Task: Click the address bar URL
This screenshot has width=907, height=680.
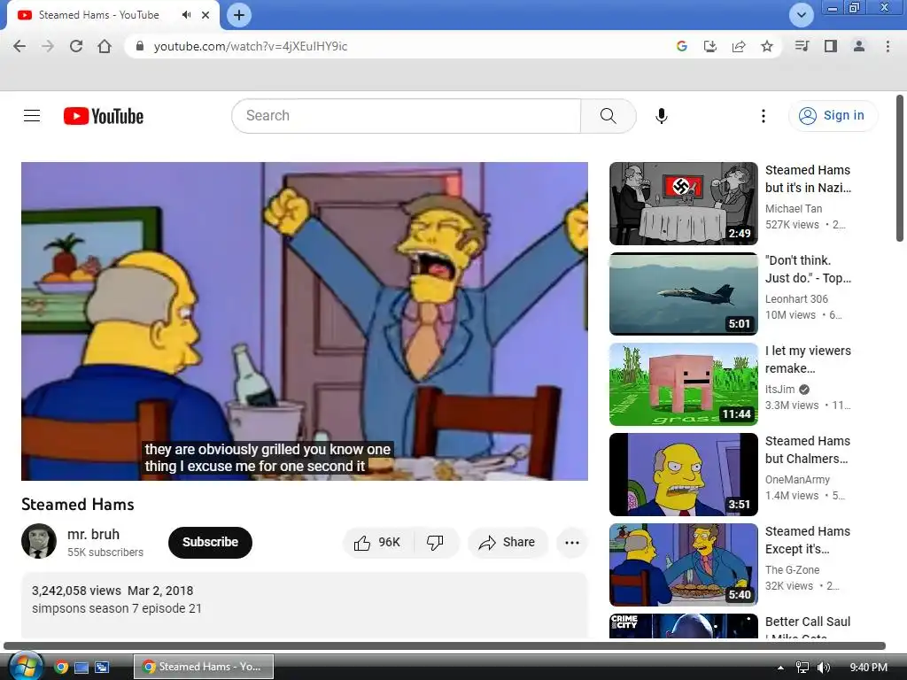Action: (x=251, y=46)
